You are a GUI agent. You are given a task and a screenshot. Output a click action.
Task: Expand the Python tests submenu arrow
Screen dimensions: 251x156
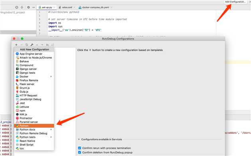[x=51, y=137]
